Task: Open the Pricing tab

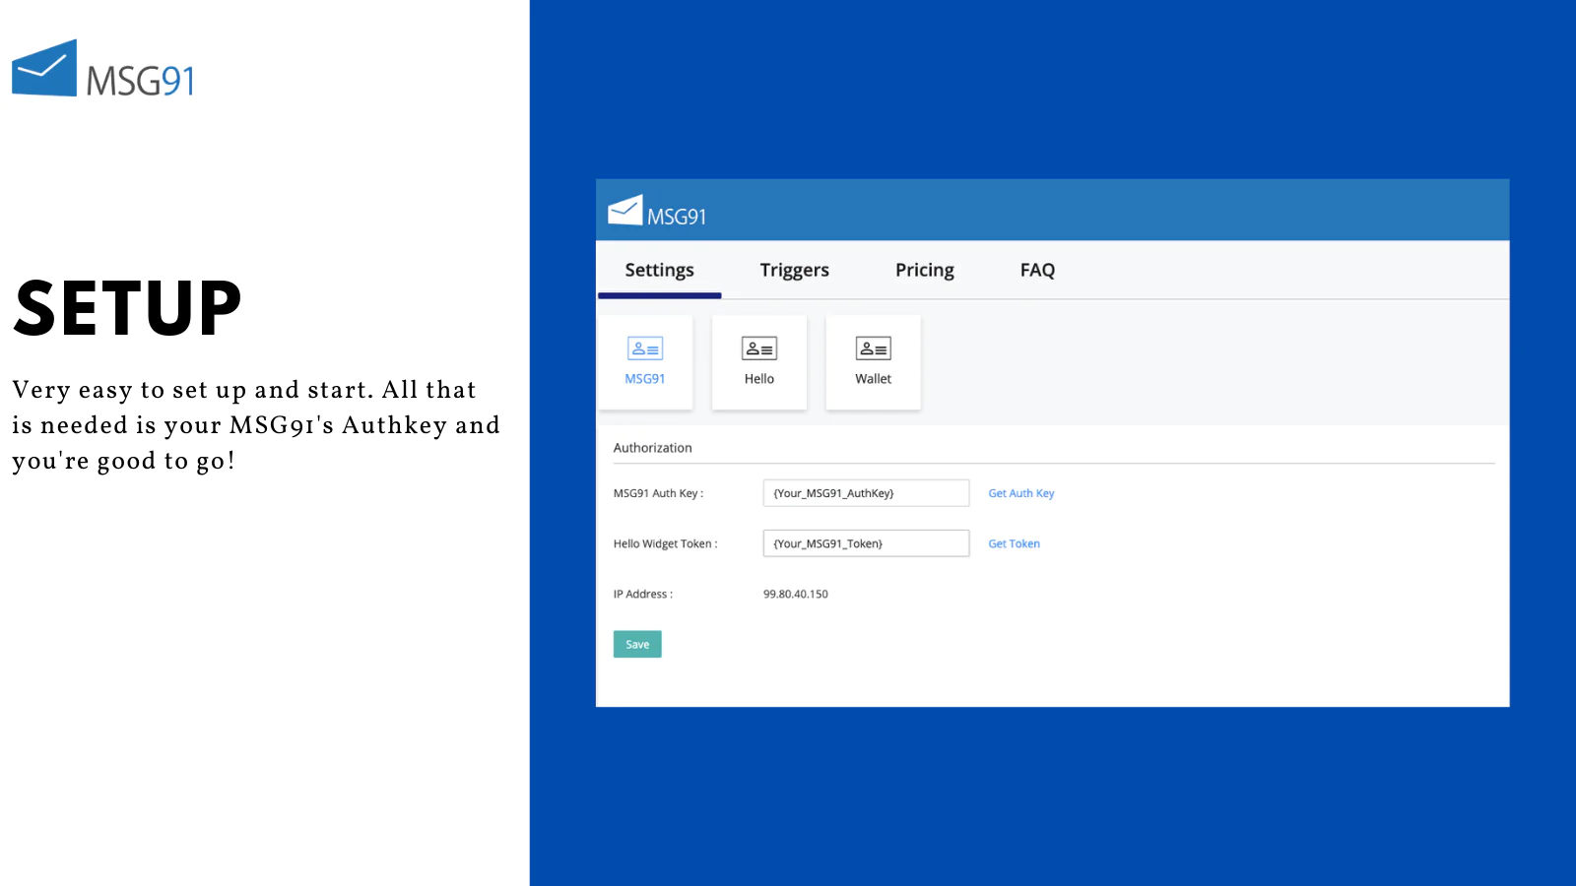Action: [924, 270]
